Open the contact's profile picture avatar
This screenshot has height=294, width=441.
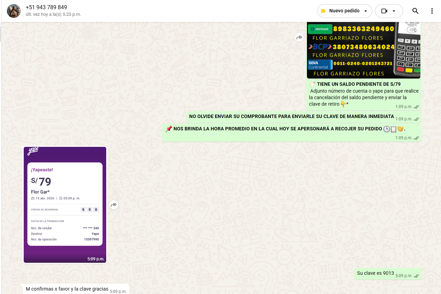point(14,11)
